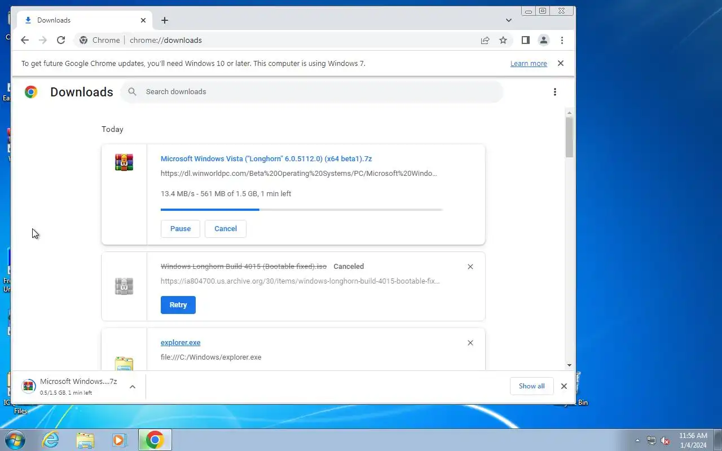Cancel the Windows Vista download

pos(226,229)
